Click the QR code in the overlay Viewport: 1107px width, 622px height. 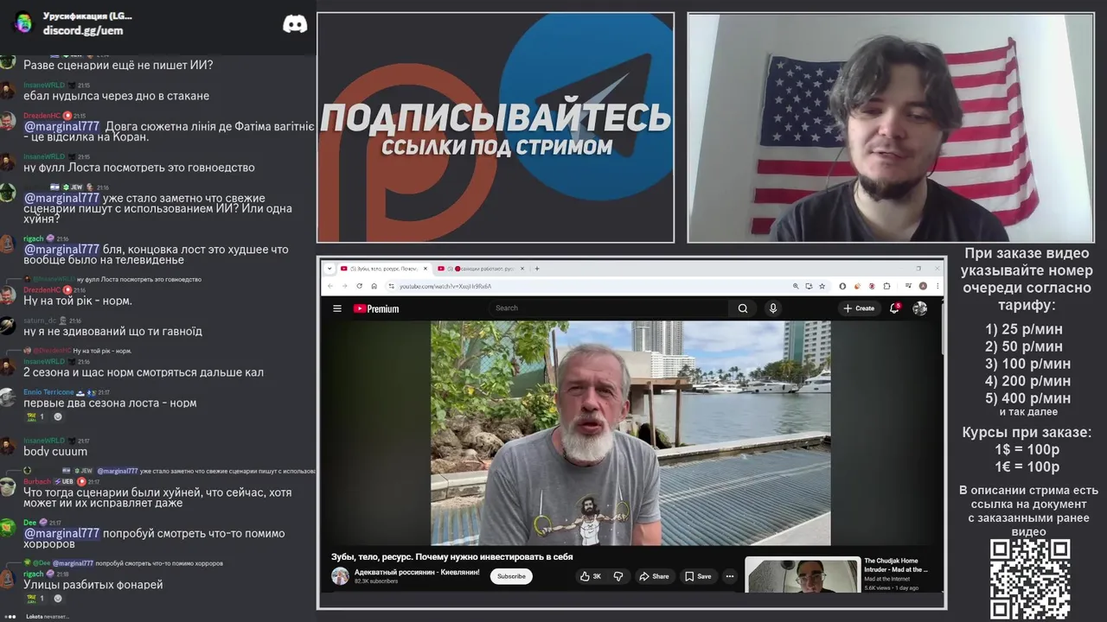(x=1029, y=578)
